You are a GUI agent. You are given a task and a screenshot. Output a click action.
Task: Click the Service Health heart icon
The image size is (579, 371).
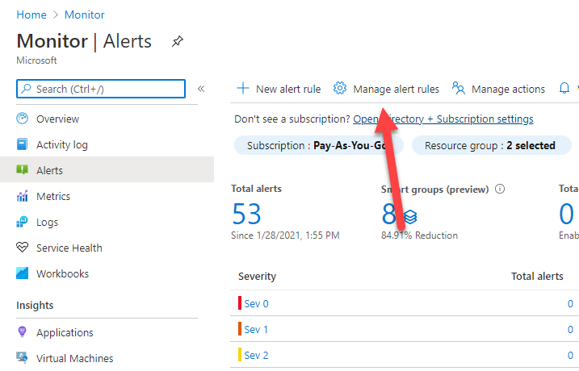tap(23, 248)
